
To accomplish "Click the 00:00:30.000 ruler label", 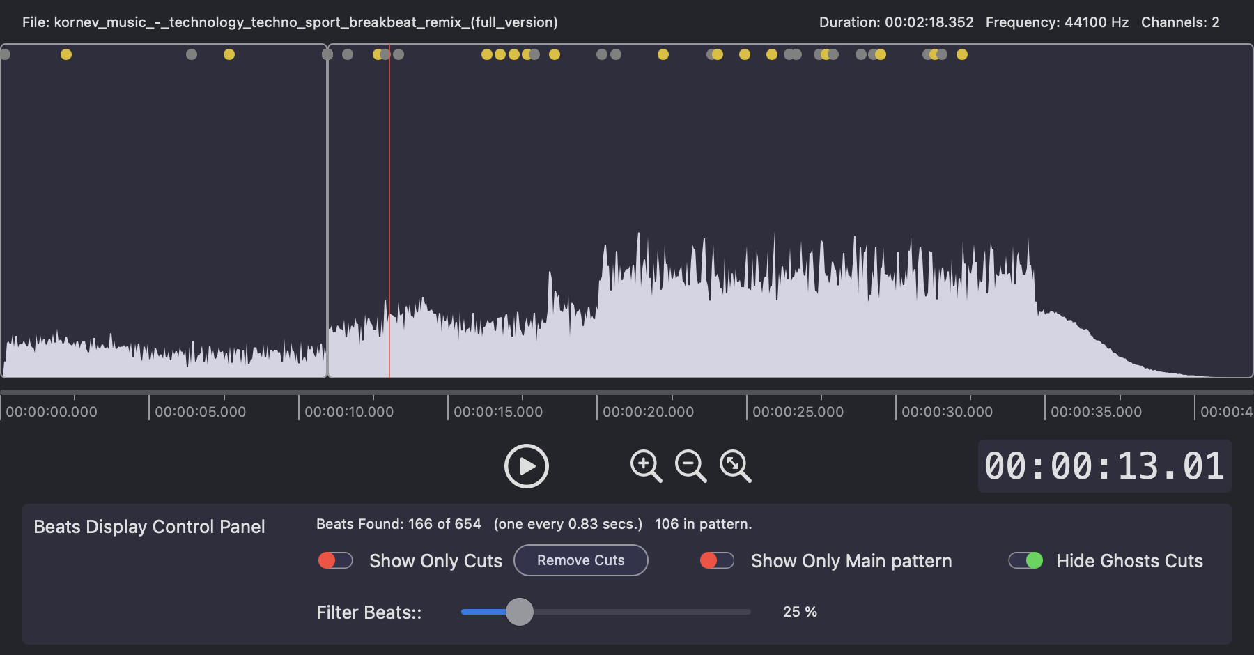I will pyautogui.click(x=947, y=412).
